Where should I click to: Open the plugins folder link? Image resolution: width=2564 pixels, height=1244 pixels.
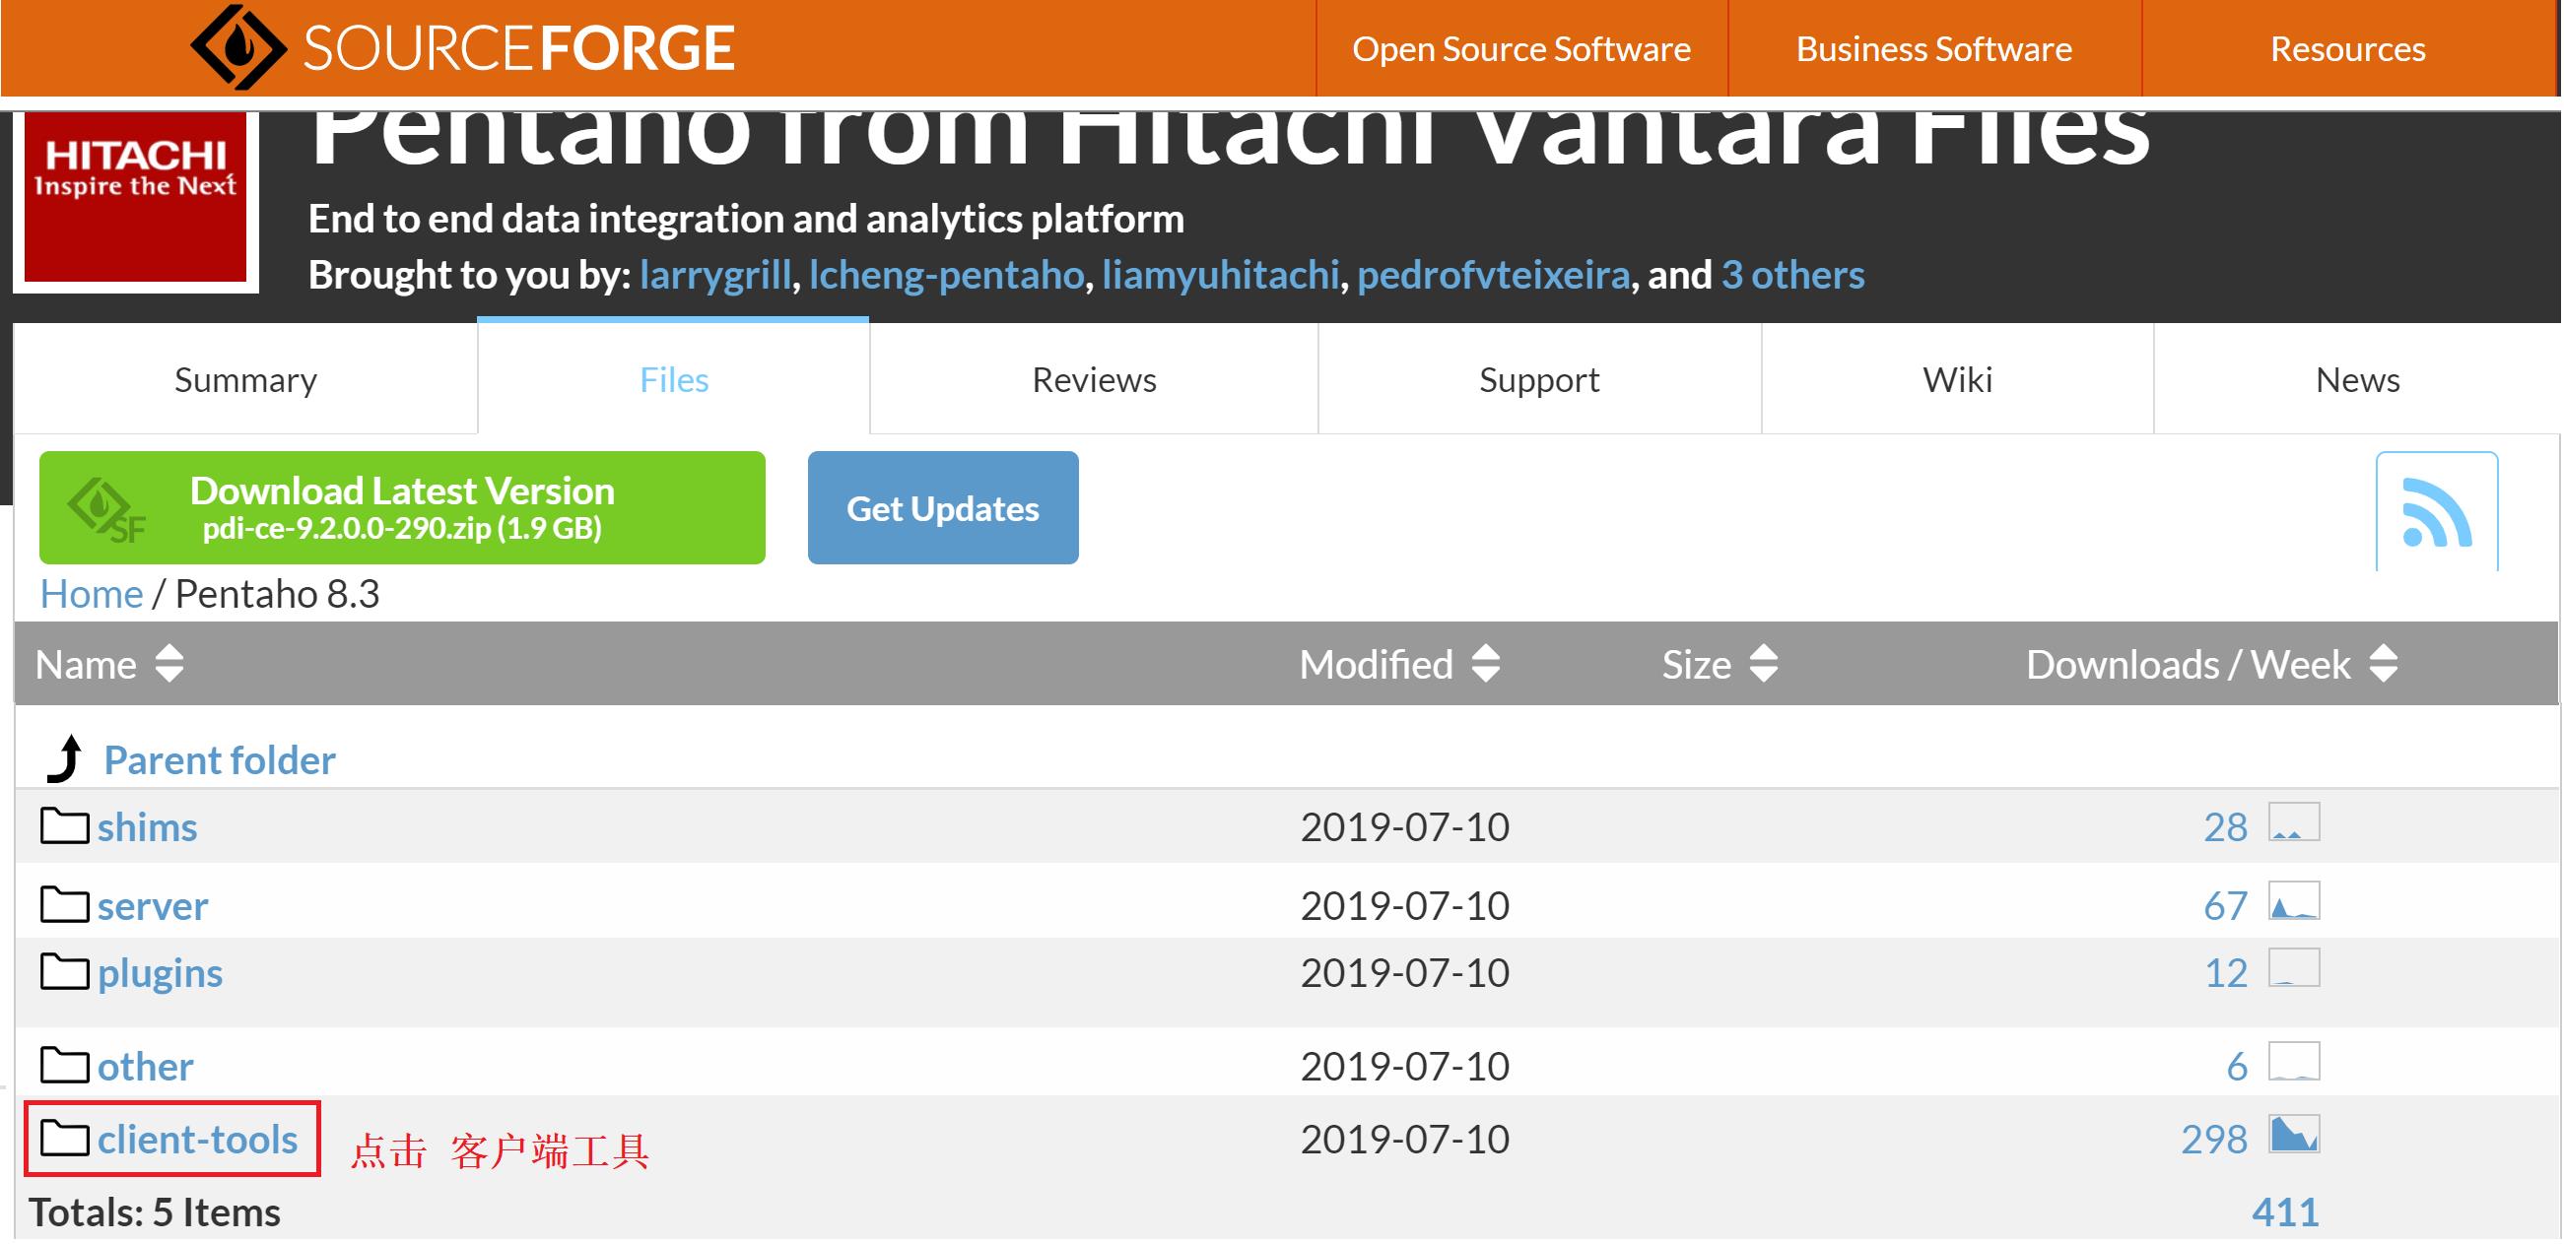coord(161,973)
